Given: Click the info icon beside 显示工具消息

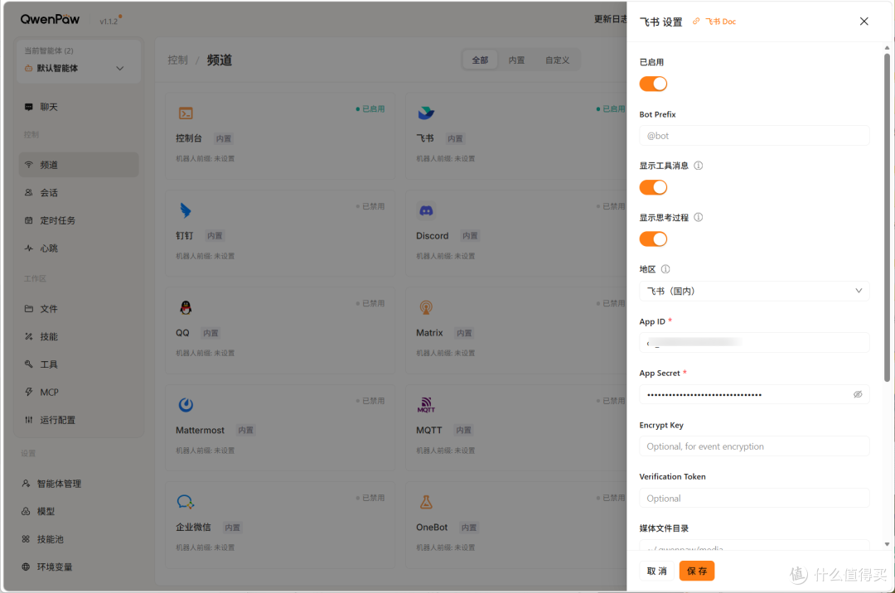Looking at the screenshot, I should (698, 166).
